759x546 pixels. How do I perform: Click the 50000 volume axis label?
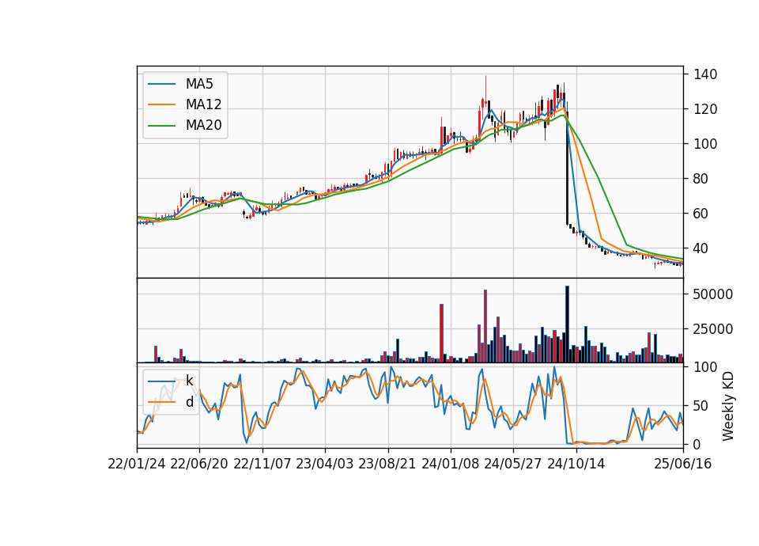713,294
